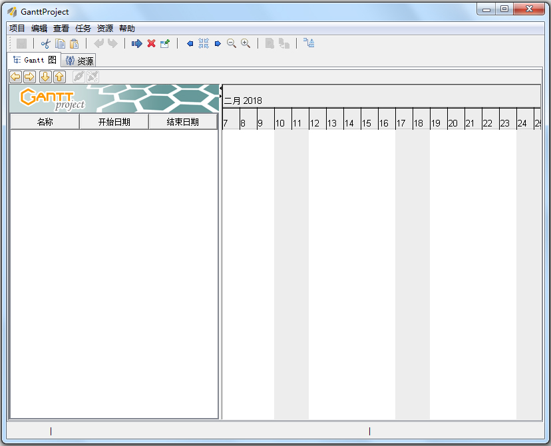Viewport: 551px width, 446px height.
Task: Click the Paste icon in the toolbar
Action: (75, 43)
